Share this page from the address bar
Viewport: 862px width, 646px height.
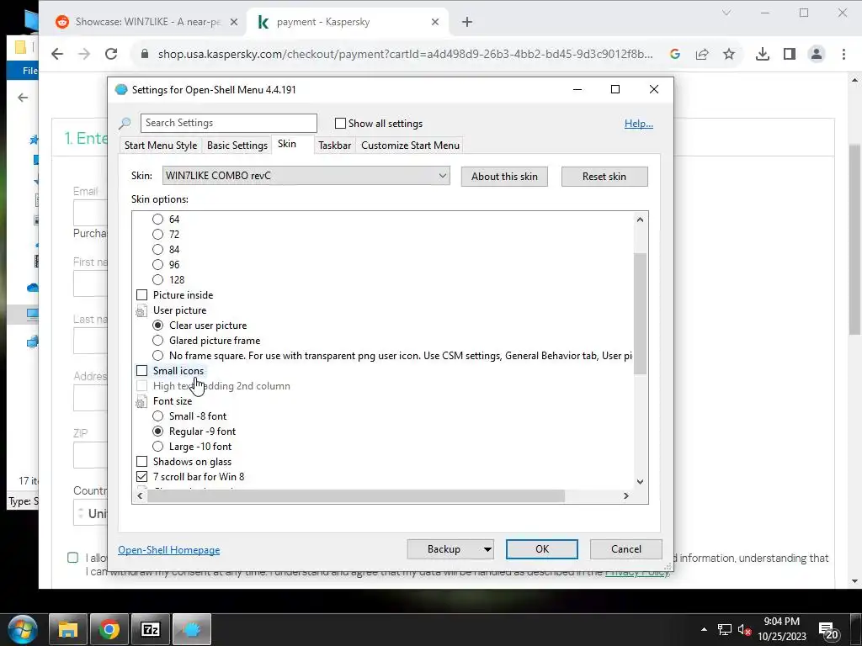tap(702, 54)
